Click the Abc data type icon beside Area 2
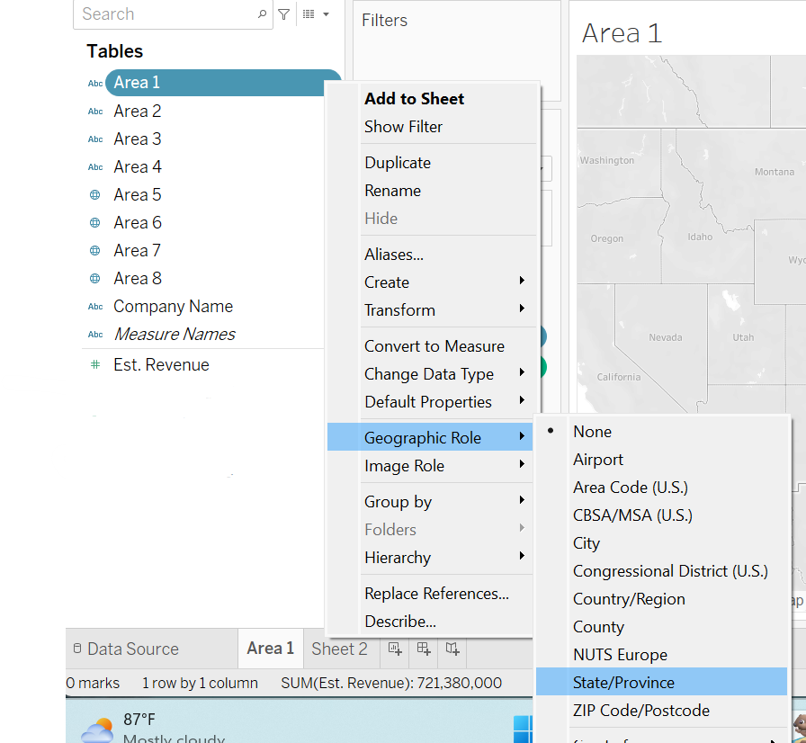 [95, 111]
